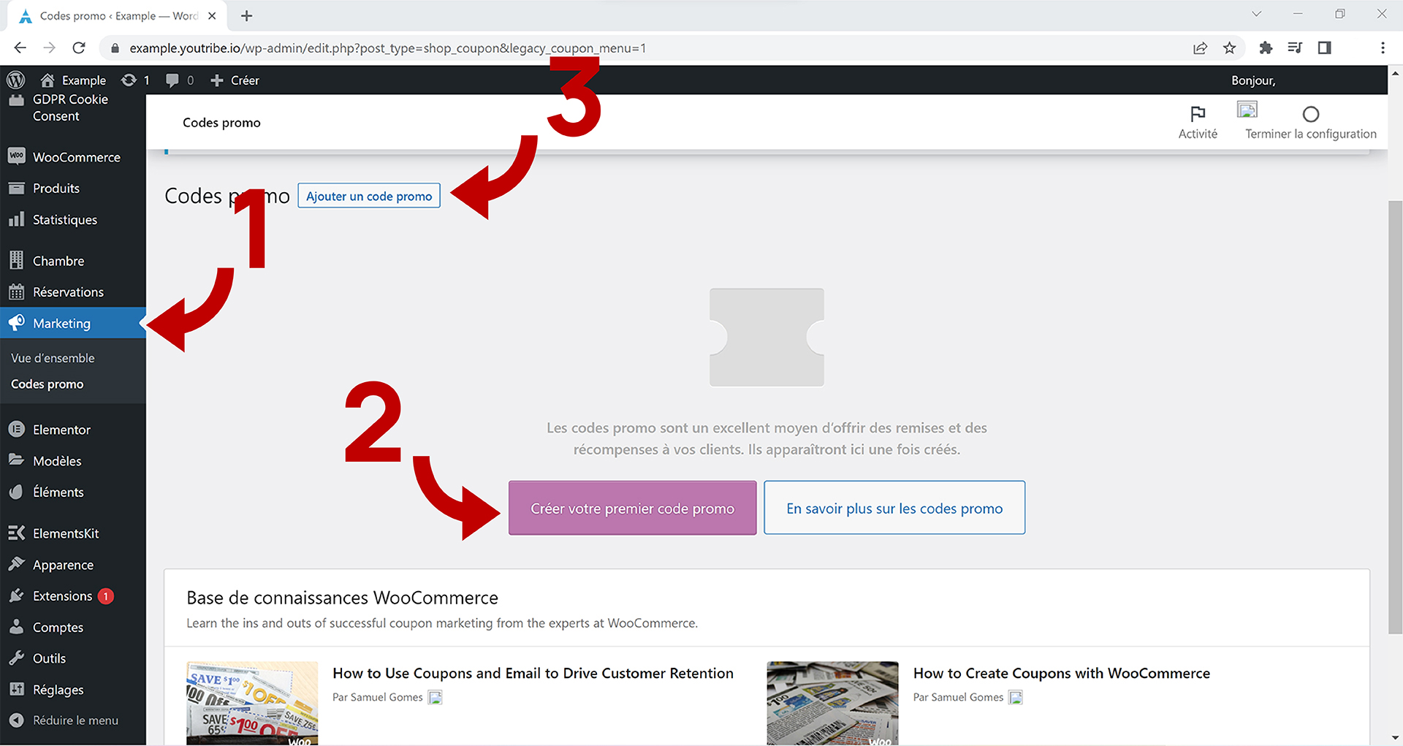This screenshot has width=1403, height=746.
Task: Open the updates icon in admin bar
Action: click(x=129, y=80)
